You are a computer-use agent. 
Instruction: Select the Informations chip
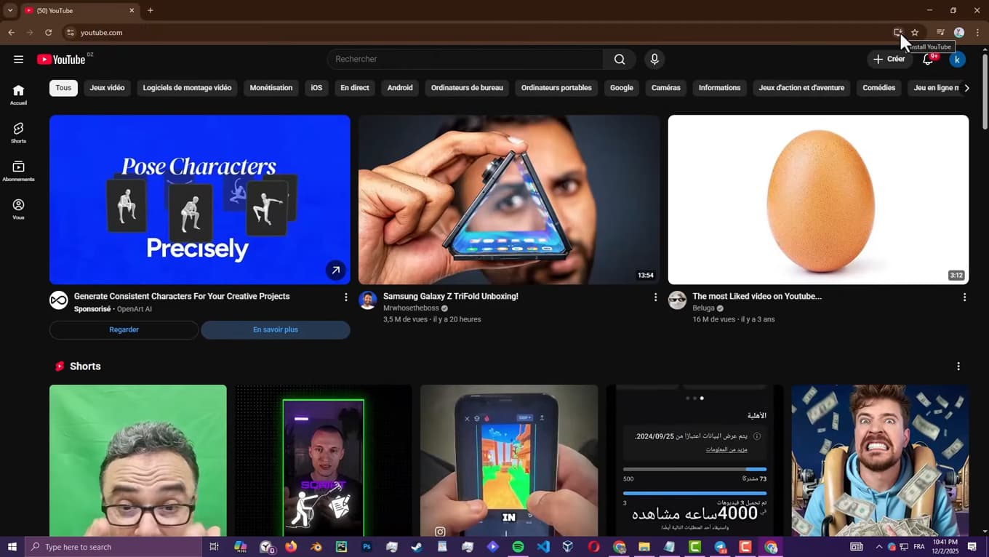coord(719,88)
